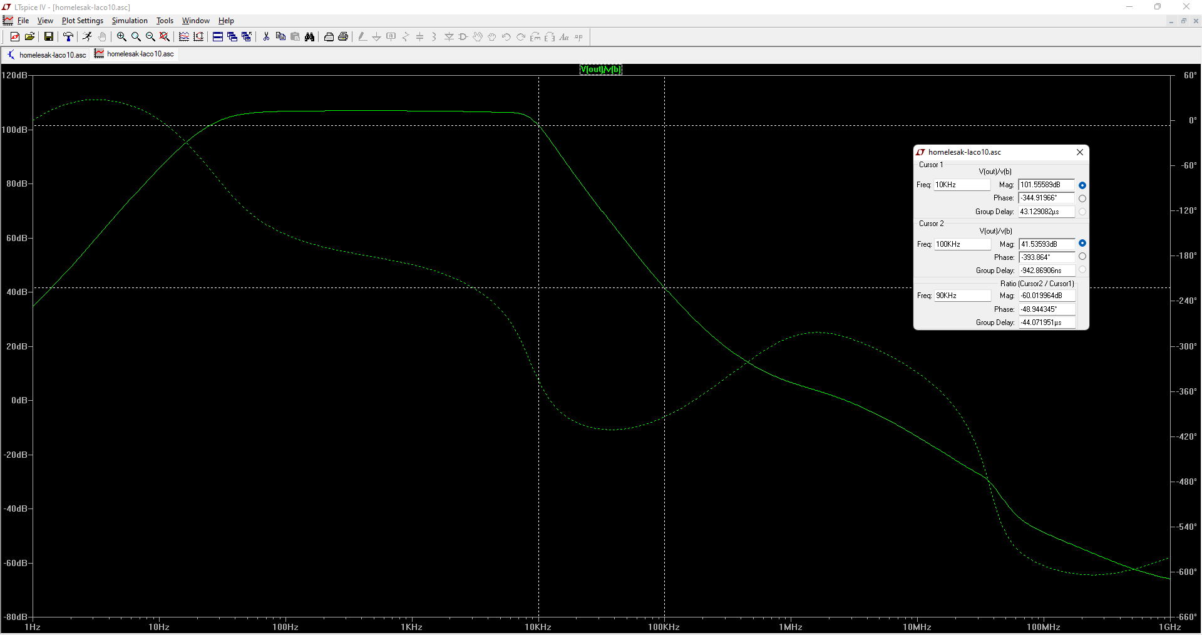Click the V(out)/v(b) trace label
Screen dimensions: 1202x635
[x=601, y=70]
